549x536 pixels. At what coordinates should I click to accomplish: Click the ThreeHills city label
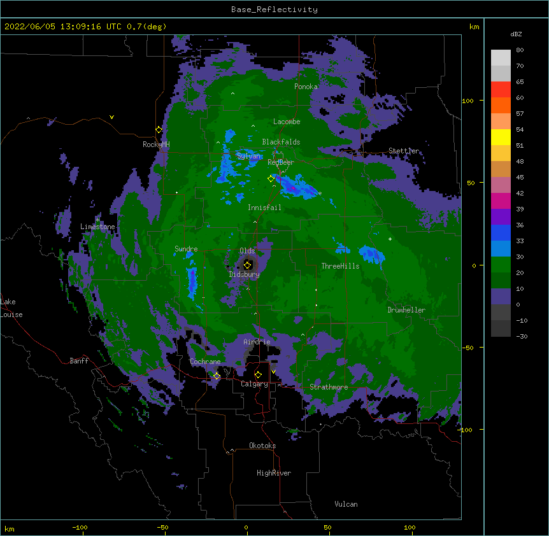coord(340,266)
